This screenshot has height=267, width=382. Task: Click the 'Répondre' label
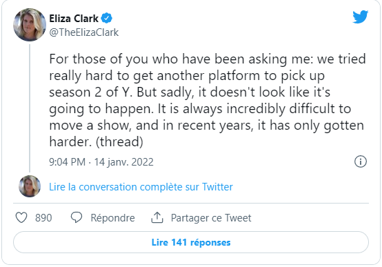[112, 218]
